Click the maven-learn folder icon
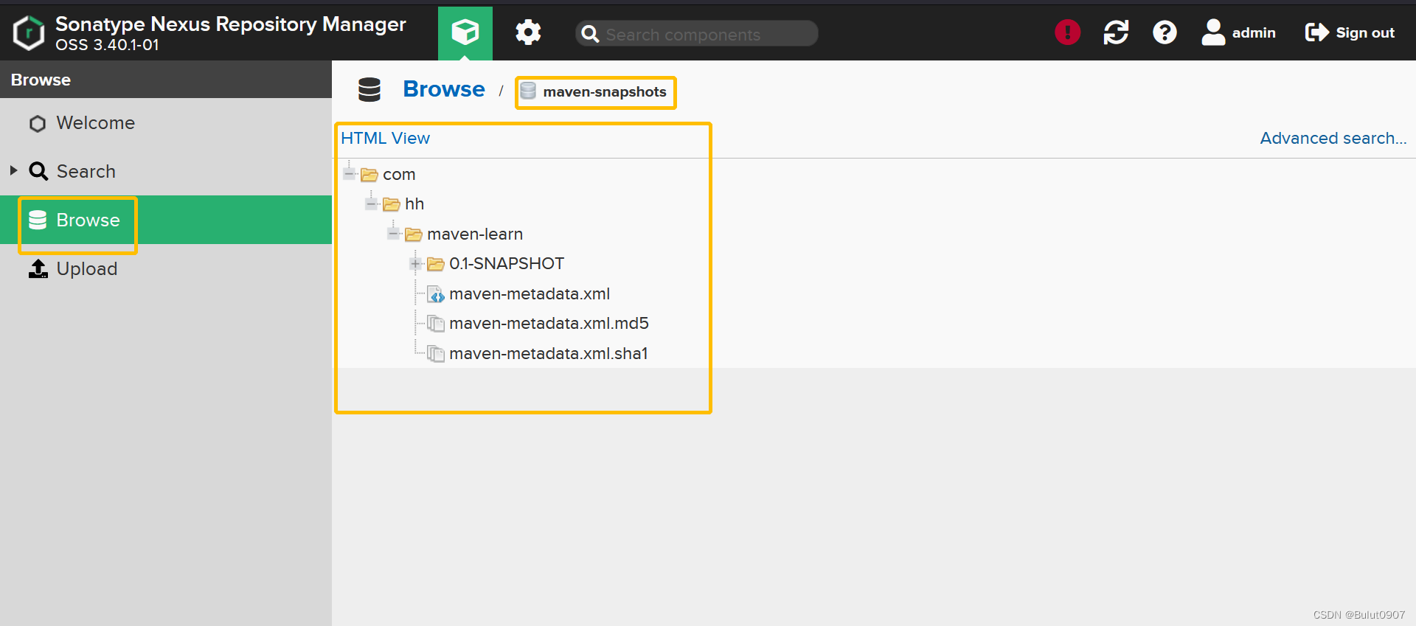Viewport: 1416px width, 626px height. point(414,234)
